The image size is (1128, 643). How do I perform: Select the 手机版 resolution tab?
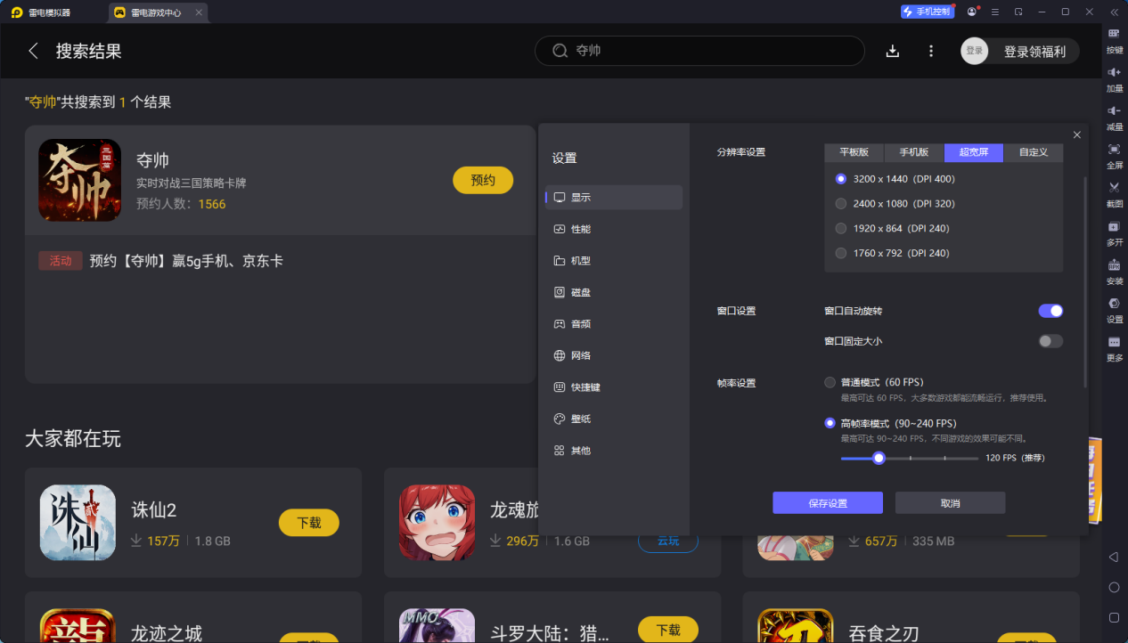pyautogui.click(x=914, y=152)
